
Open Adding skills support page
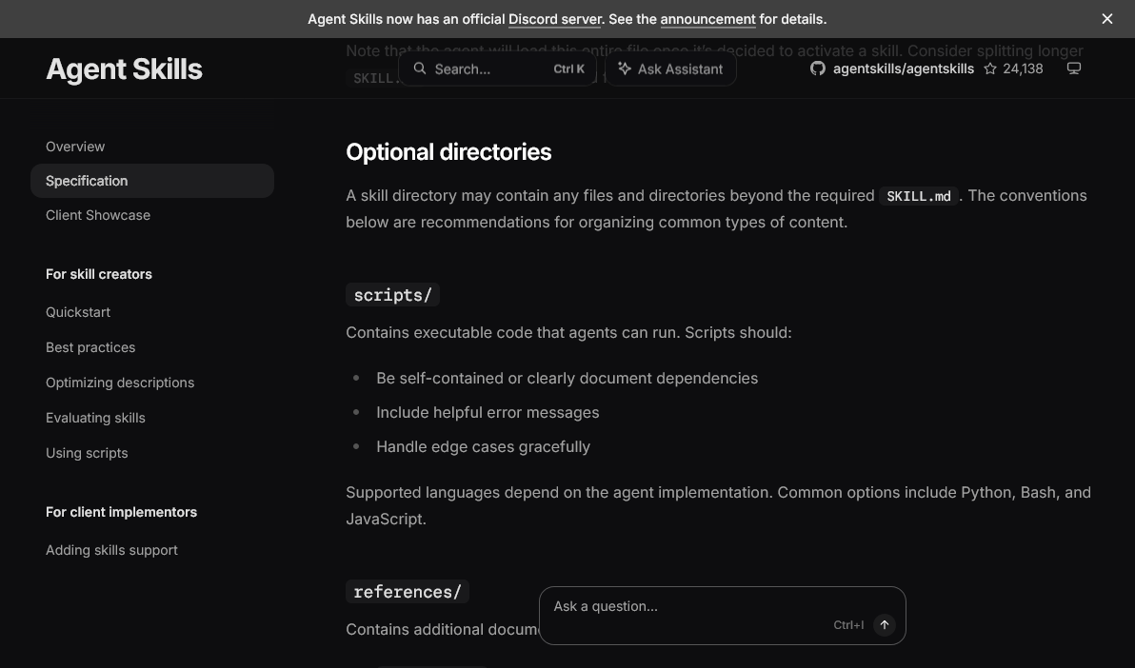click(111, 550)
